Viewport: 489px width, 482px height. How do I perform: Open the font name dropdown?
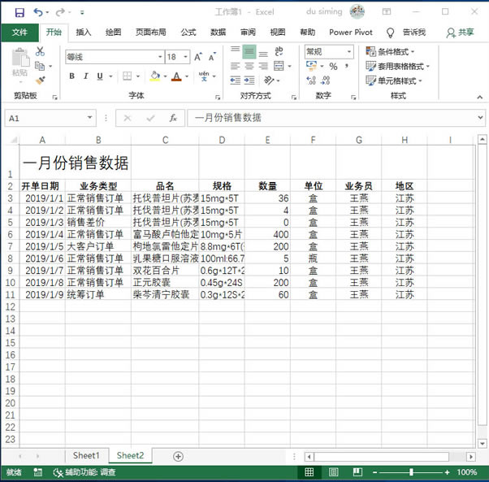coord(160,57)
